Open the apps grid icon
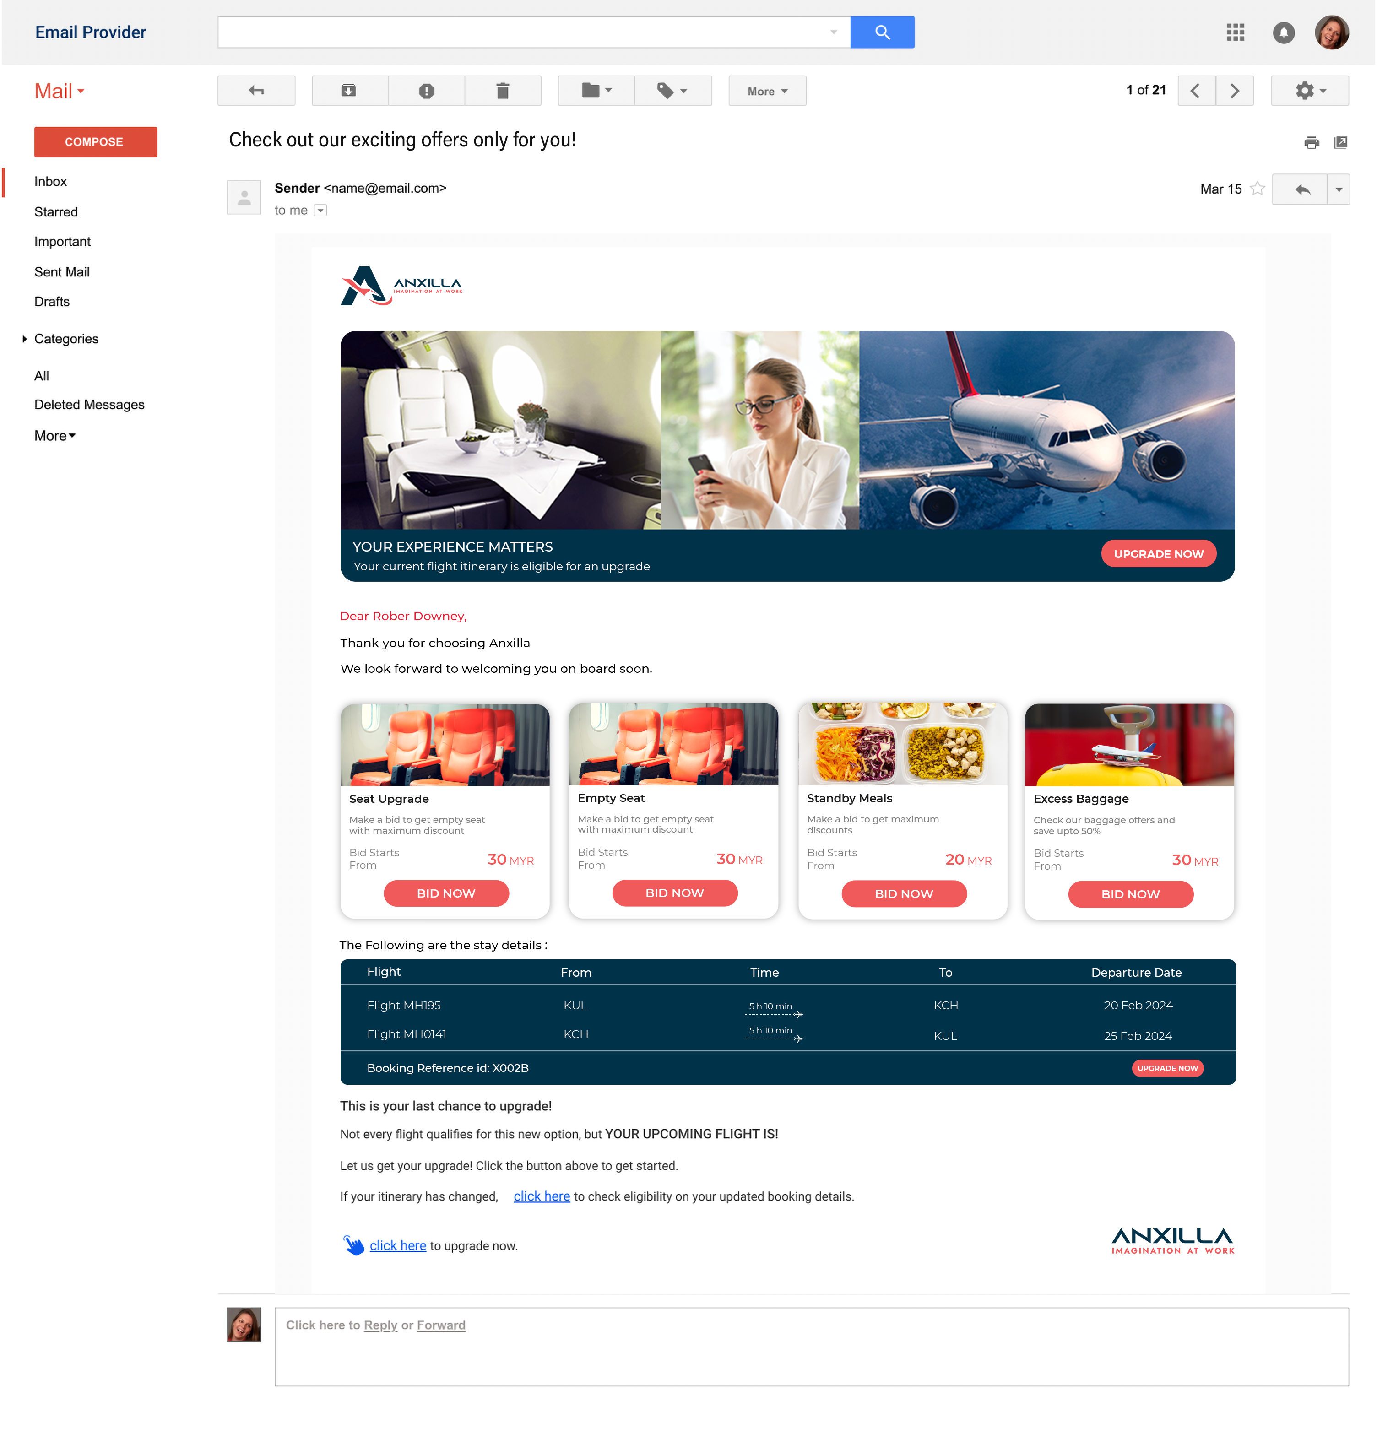Image resolution: width=1377 pixels, height=1439 pixels. (1236, 32)
